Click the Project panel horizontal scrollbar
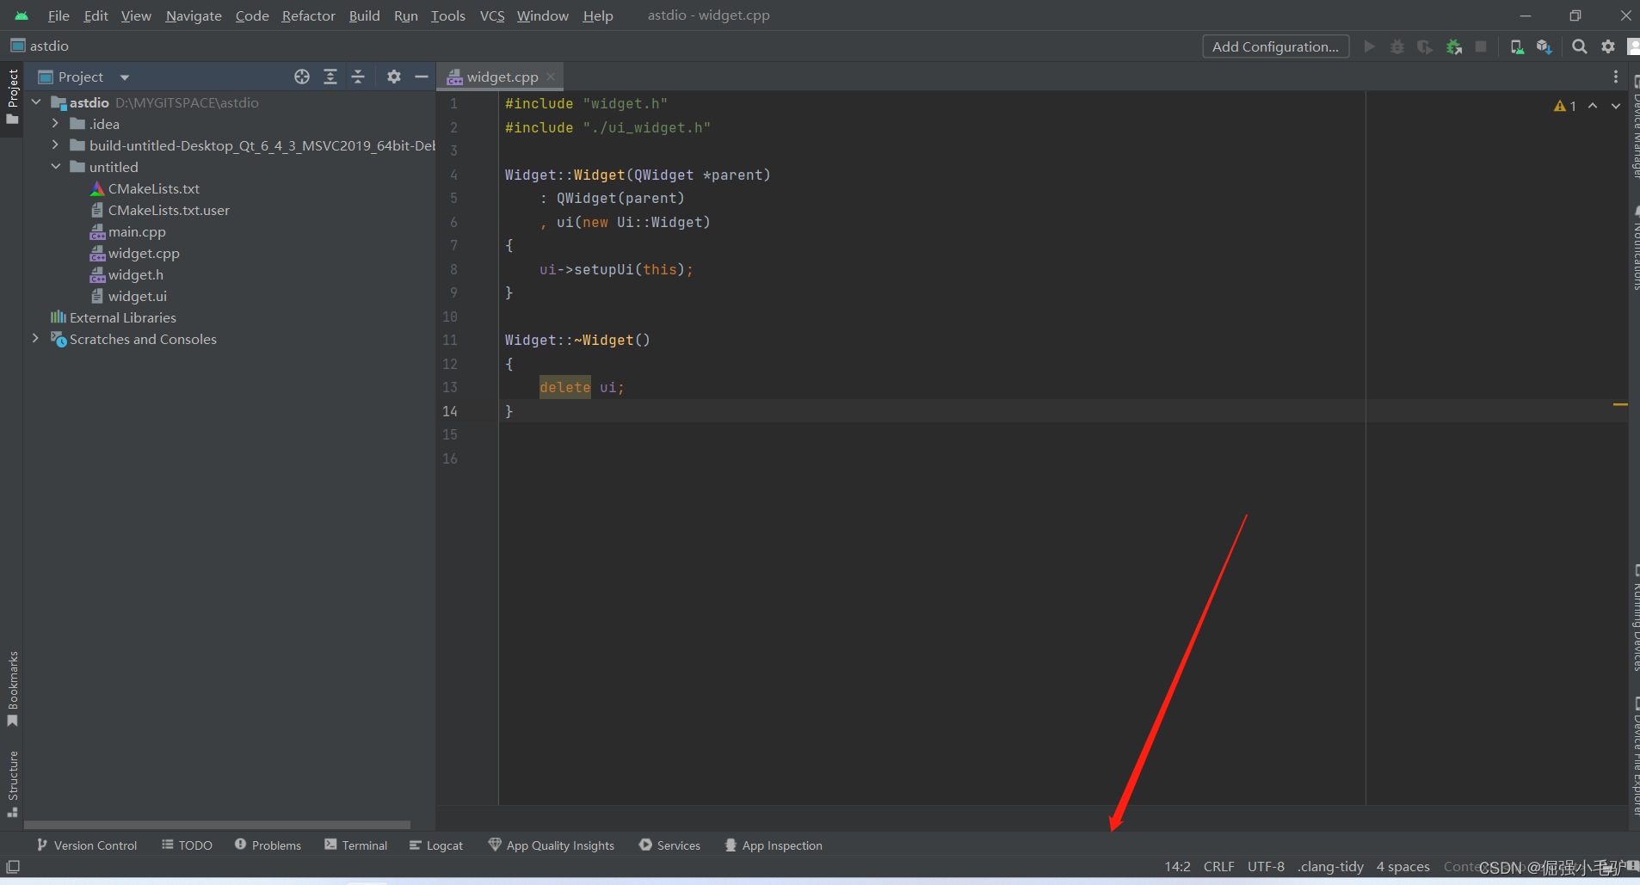Image resolution: width=1640 pixels, height=885 pixels. (218, 824)
